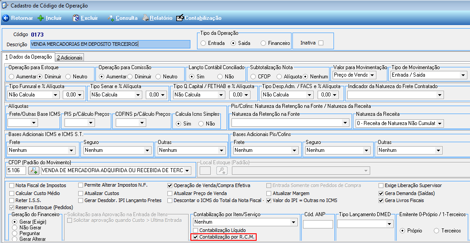470x243 pixels.
Task: Select Neutro for Operação para Comissão
Action: click(x=158, y=77)
